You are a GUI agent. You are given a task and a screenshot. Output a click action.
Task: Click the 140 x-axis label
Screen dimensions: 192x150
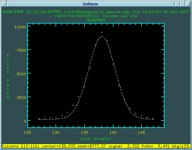tap(113, 133)
